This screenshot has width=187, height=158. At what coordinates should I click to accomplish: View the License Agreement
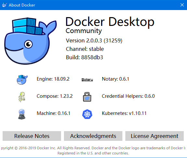[155, 136]
